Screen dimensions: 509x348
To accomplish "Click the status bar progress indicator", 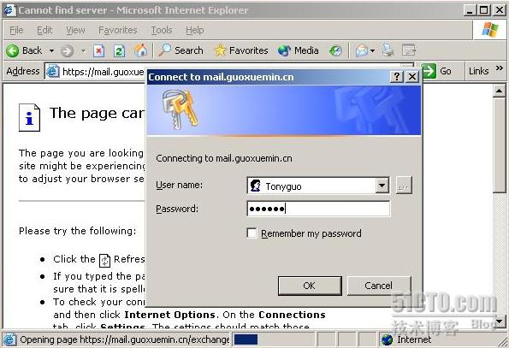I will 246,339.
